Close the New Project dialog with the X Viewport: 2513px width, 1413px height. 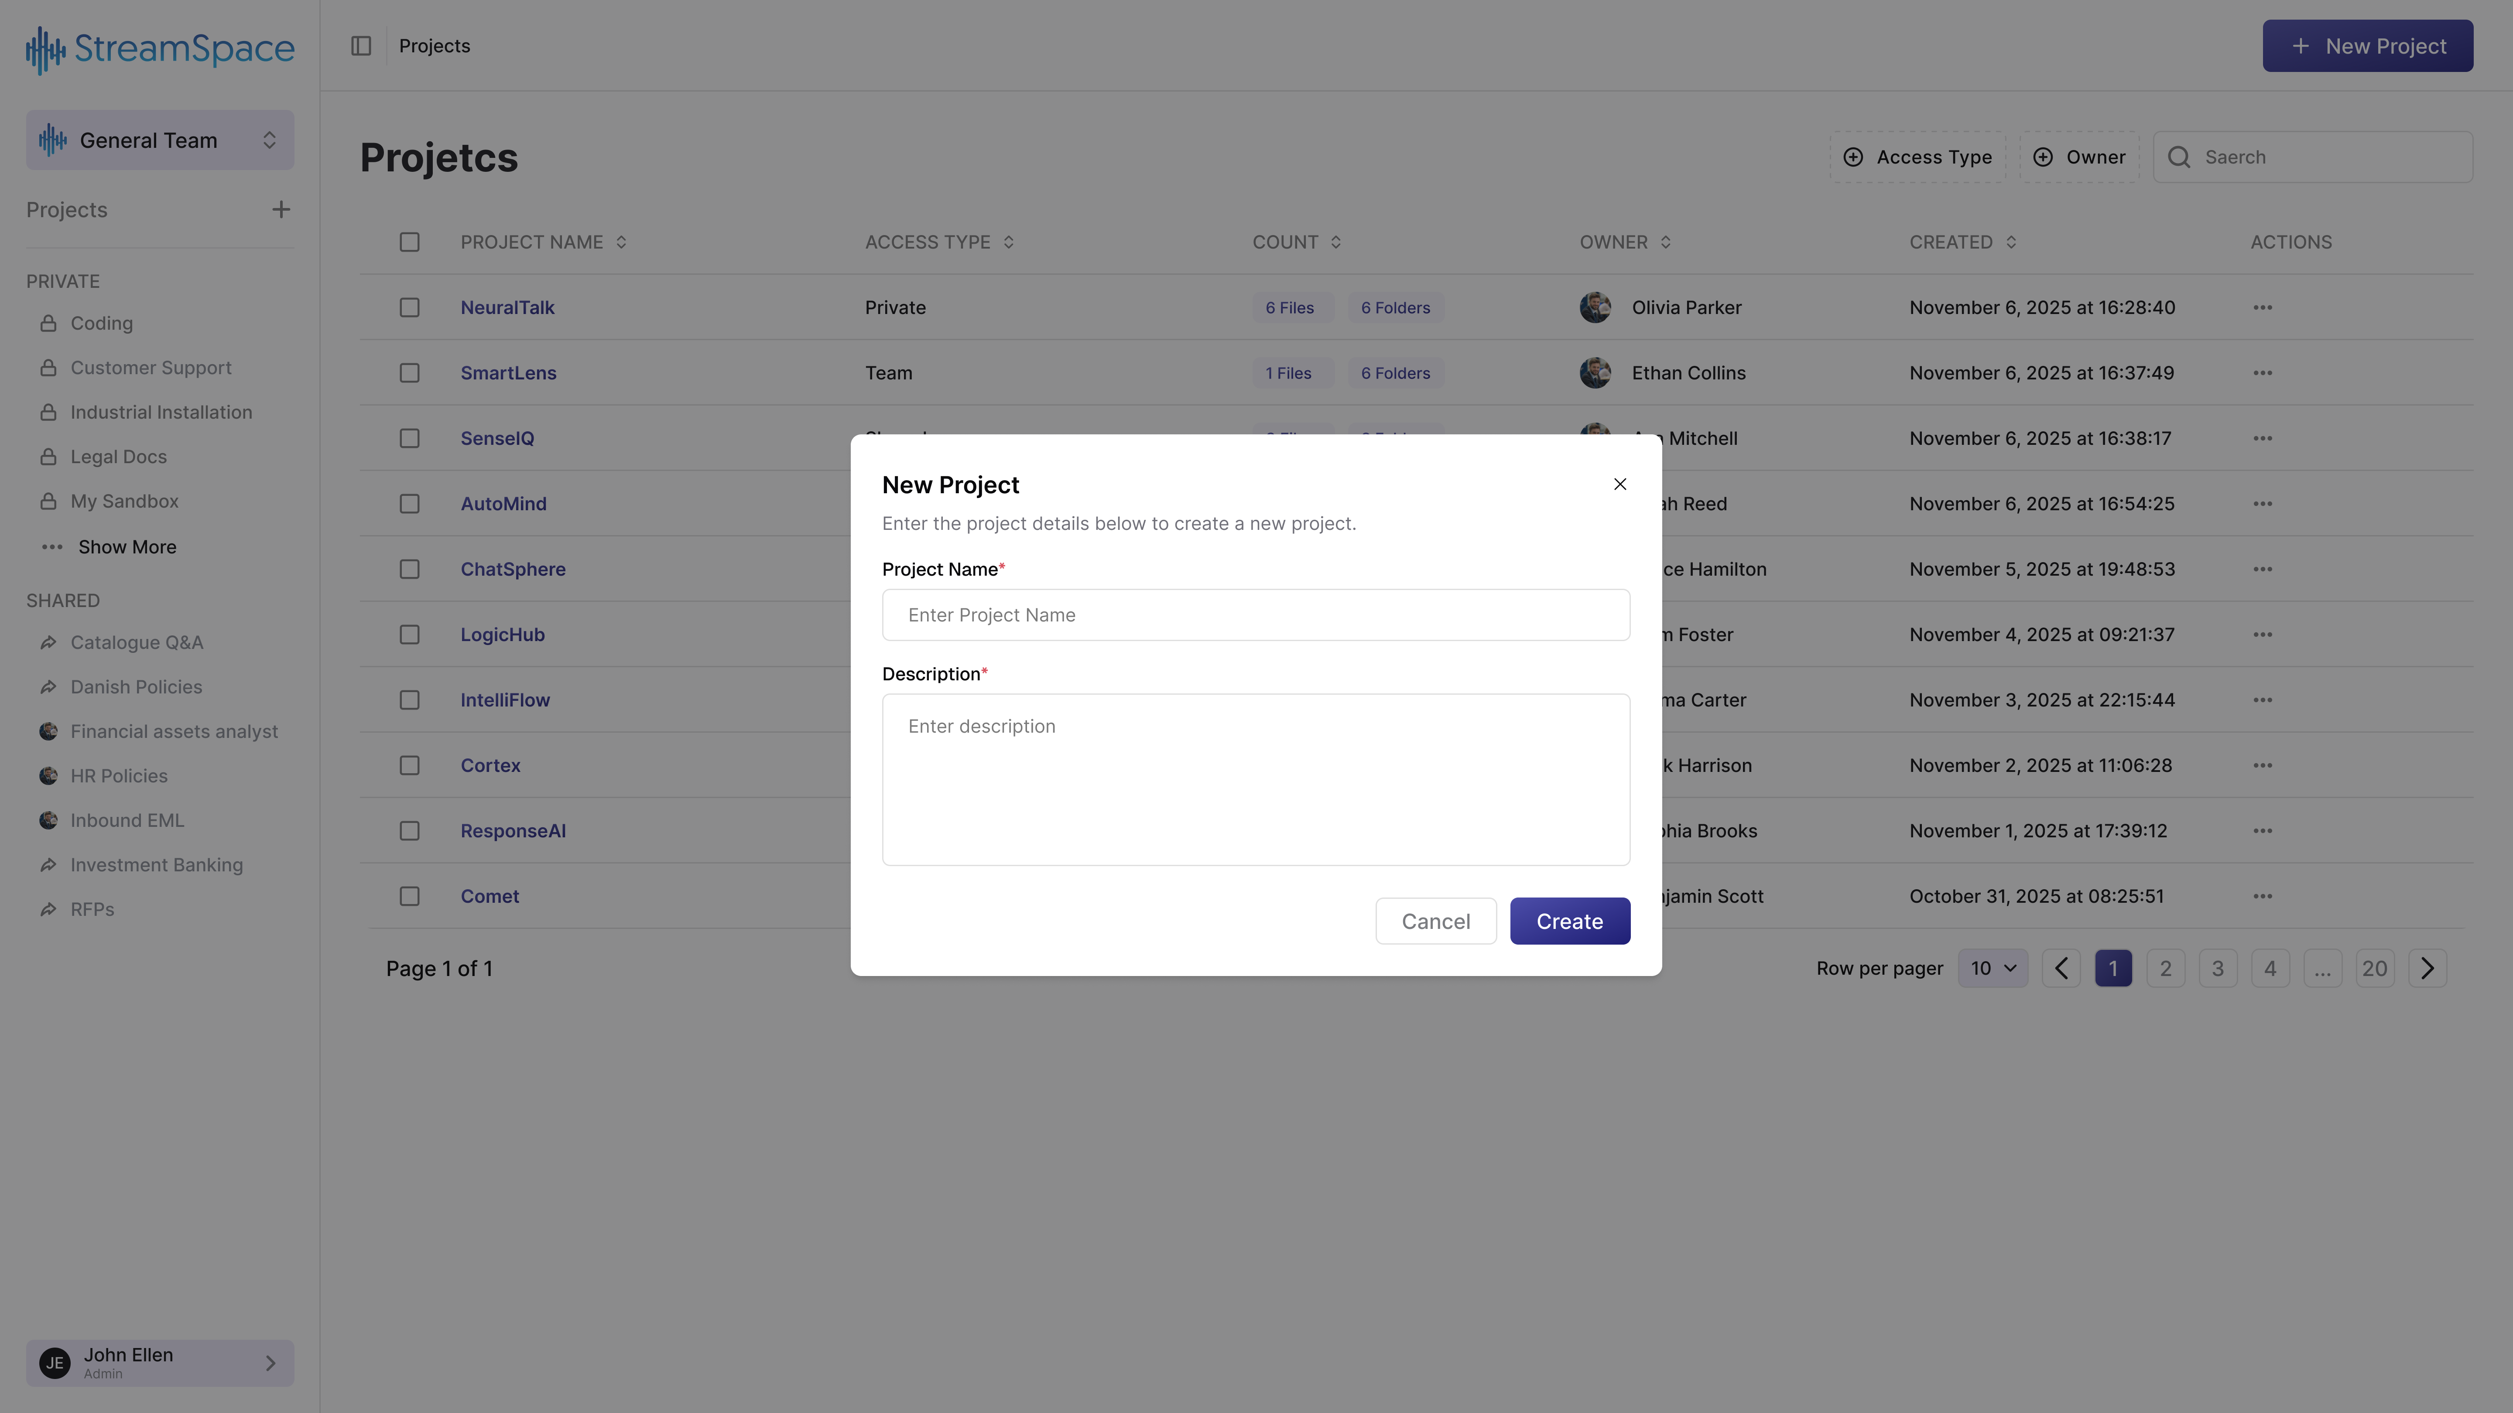click(1619, 485)
